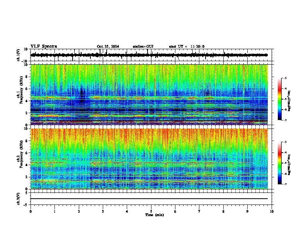Click the "ch.3(V)" axis label
The height and width of the screenshot is (237, 306).
tap(19, 199)
